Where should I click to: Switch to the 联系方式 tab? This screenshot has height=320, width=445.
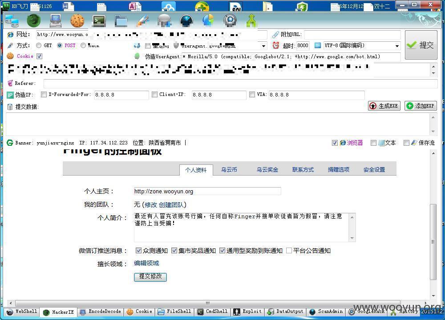(x=303, y=169)
